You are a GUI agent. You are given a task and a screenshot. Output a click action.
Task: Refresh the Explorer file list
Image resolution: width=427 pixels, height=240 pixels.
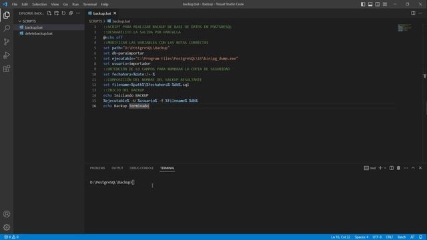(x=64, y=13)
